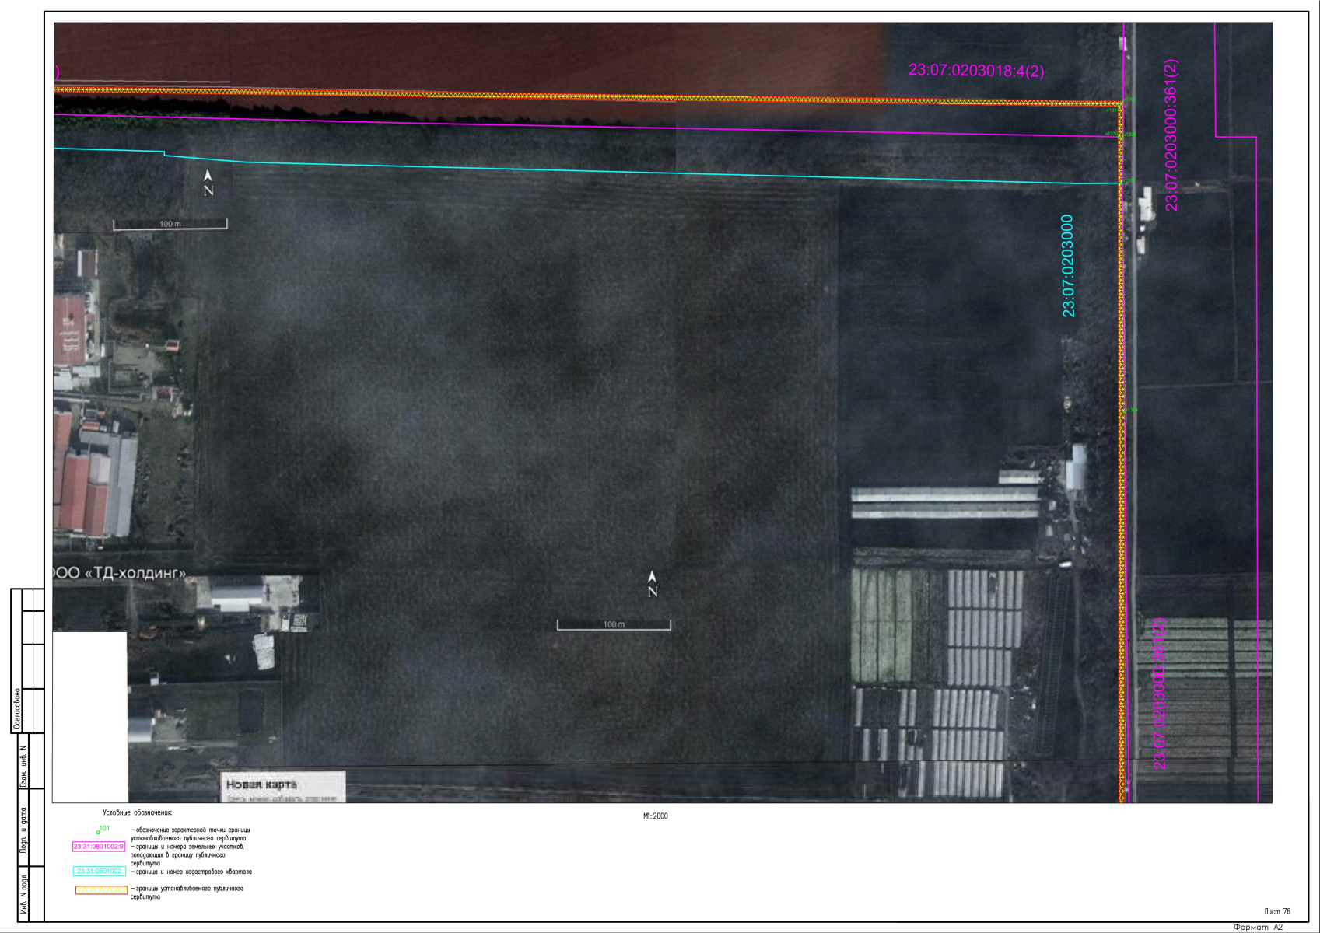Click the ООО «ТД-холдинг» map label
The image size is (1320, 933).
click(x=121, y=573)
